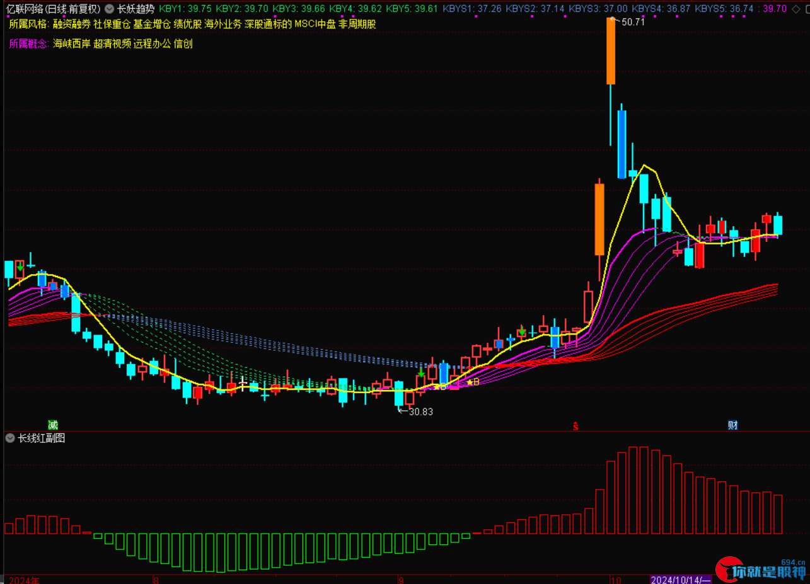Click the KBYS3: 37.00 value
This screenshot has height=584, width=810.
click(598, 9)
